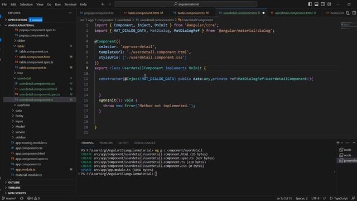357x201 pixels.
Task: Open userdetail.component.spec.ts file
Action: (x=40, y=94)
